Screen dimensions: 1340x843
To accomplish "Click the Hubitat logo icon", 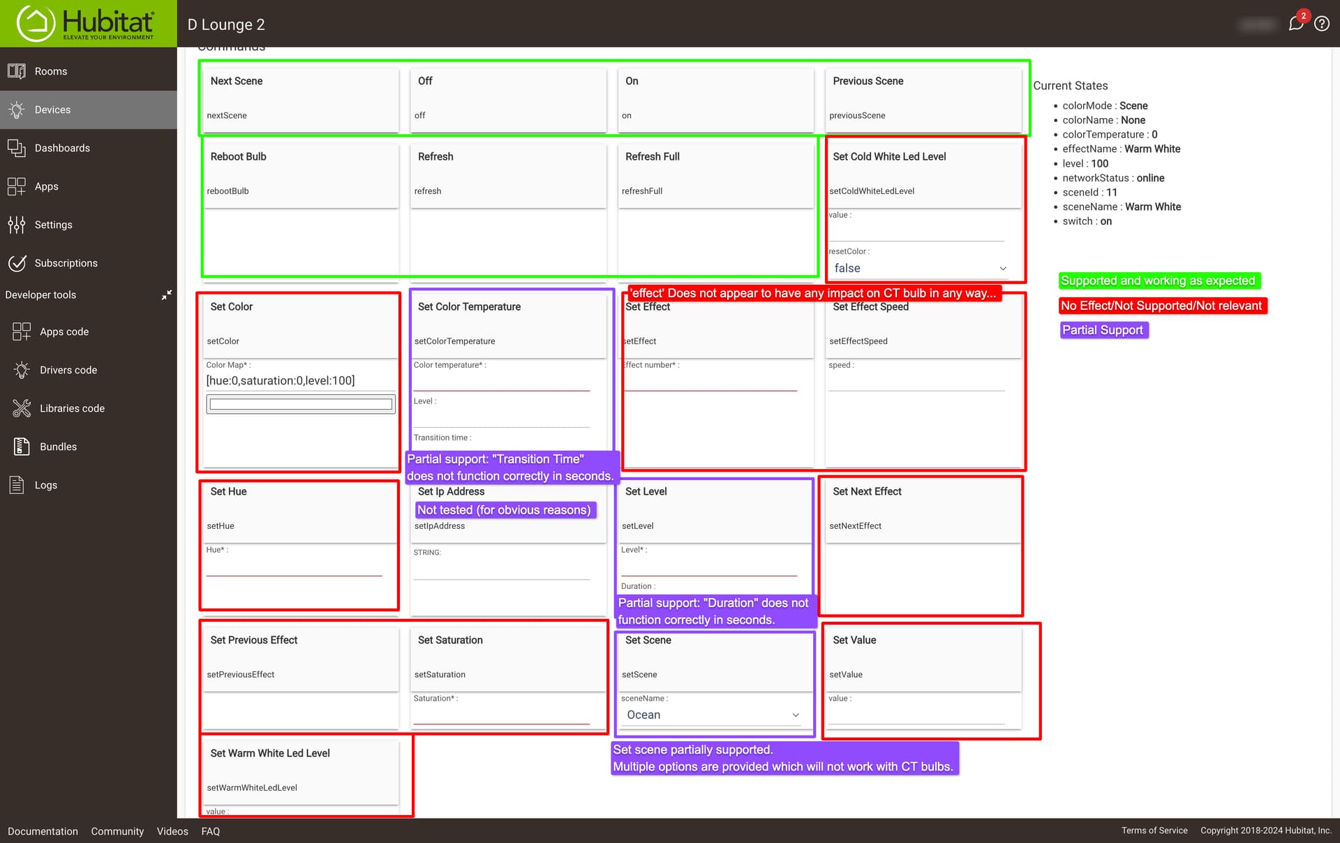I will (x=36, y=23).
